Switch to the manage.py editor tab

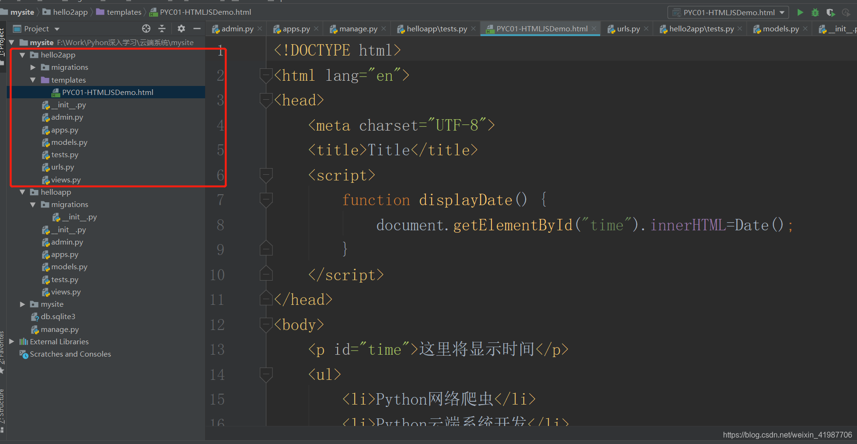[354, 29]
